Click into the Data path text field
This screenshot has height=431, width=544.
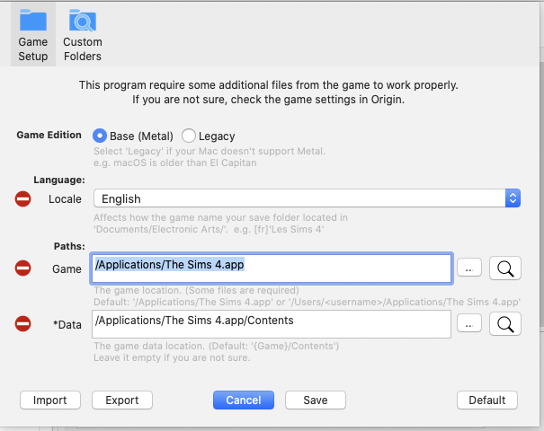[270, 323]
